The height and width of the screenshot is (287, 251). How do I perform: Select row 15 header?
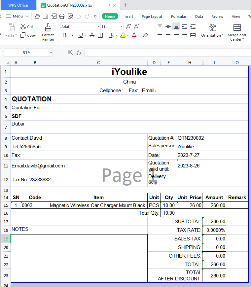[x=6, y=205]
